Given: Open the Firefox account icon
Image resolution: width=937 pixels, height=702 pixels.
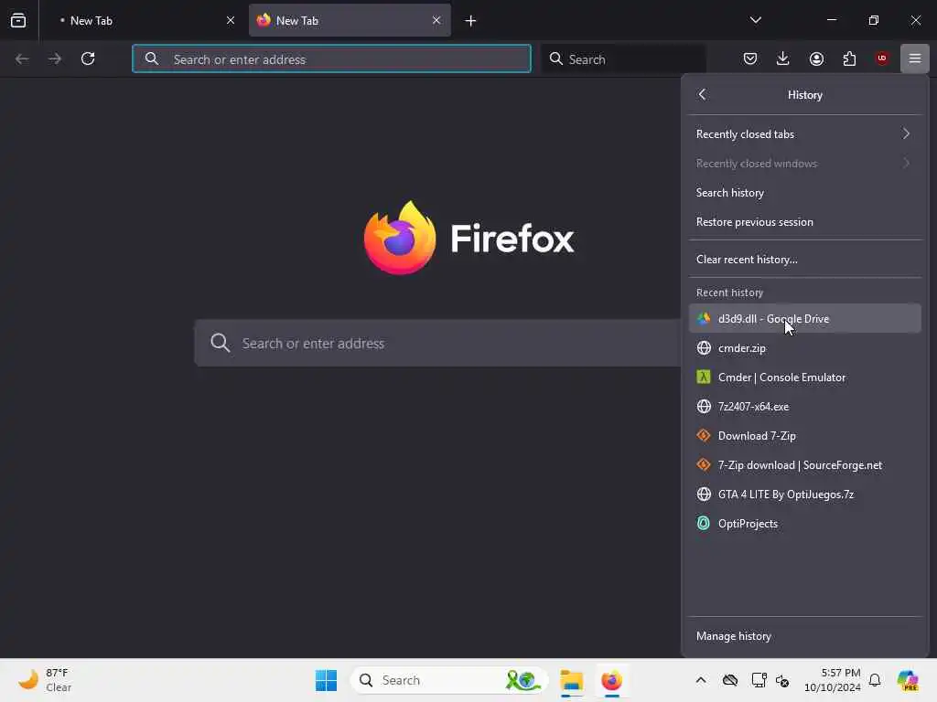Looking at the screenshot, I should (x=816, y=58).
